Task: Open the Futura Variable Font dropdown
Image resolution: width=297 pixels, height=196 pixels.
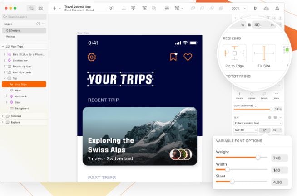Action: [258, 123]
